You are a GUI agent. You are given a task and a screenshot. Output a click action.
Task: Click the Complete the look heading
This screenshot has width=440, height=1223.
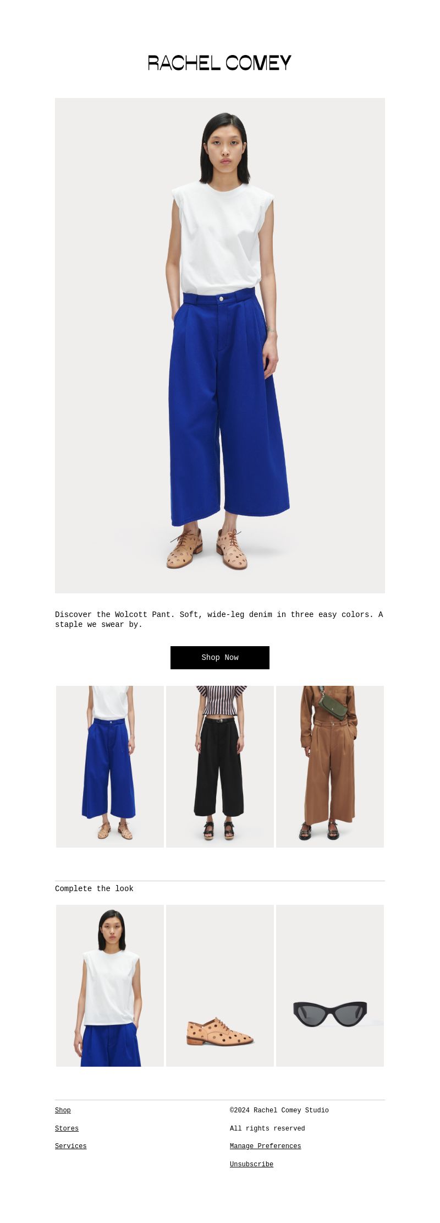[94, 889]
